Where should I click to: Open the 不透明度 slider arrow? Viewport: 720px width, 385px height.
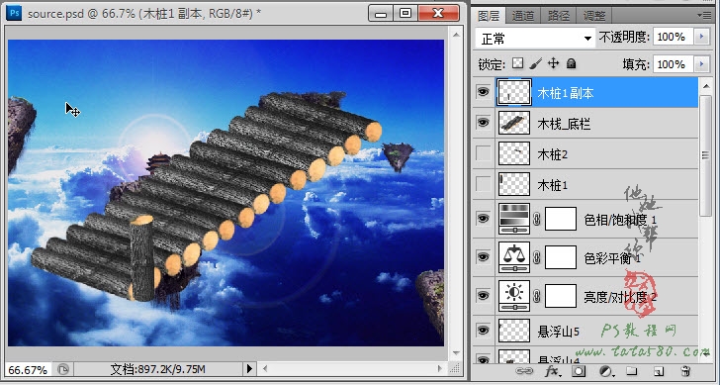(701, 37)
